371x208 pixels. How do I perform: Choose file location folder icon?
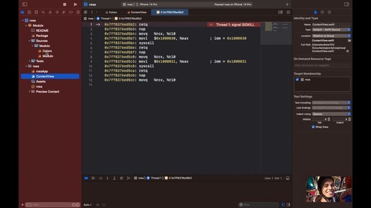[x=349, y=40]
